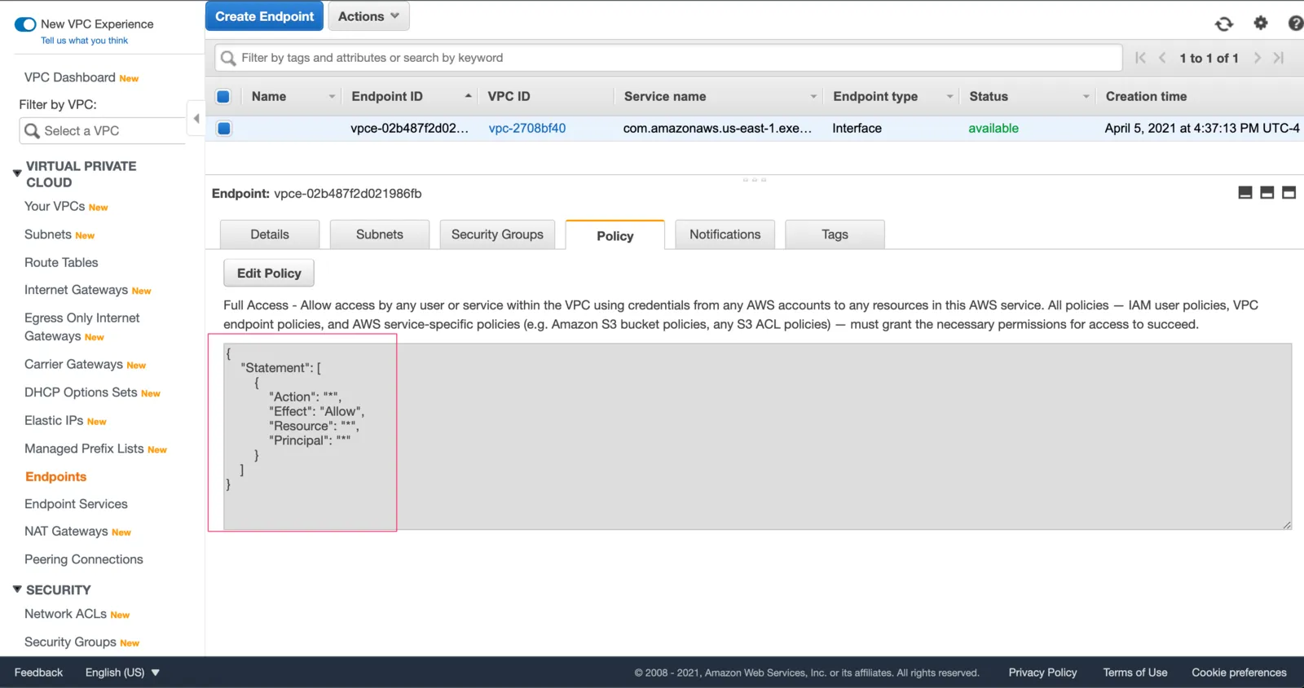Open the English (US) language selector

122,673
